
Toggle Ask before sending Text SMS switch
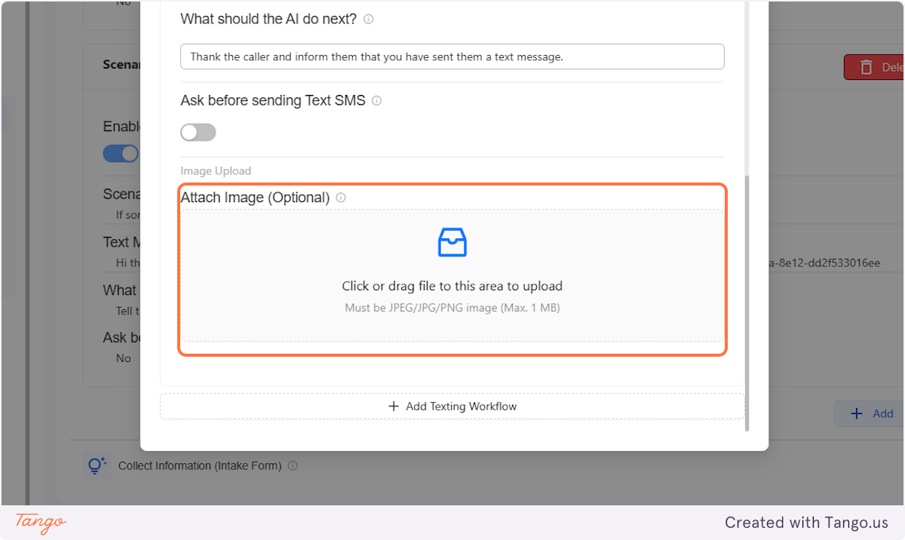(x=198, y=133)
